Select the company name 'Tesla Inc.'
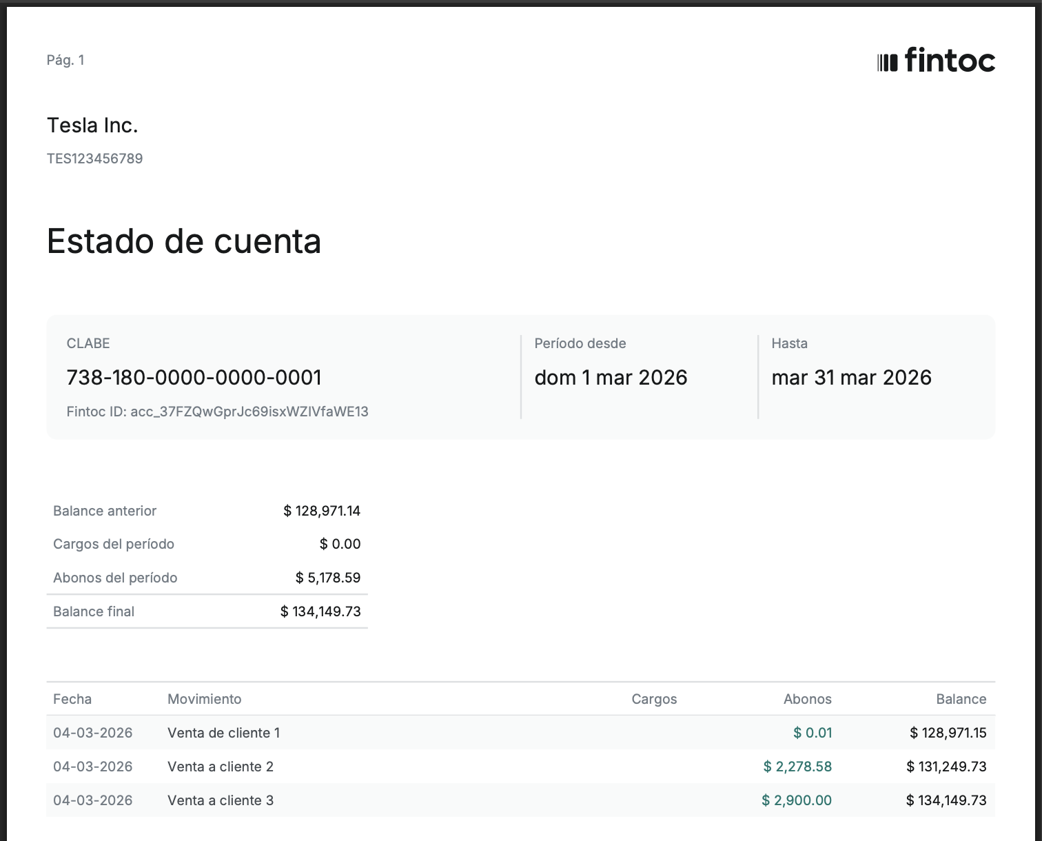1042x841 pixels. point(92,125)
